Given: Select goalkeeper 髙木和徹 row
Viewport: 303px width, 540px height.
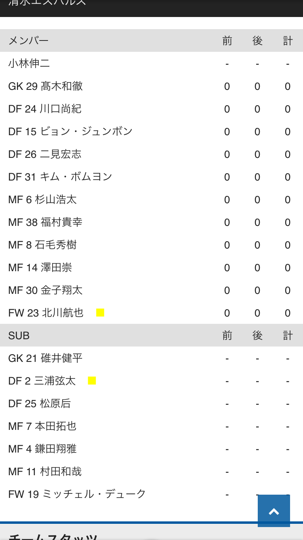Looking at the screenshot, I should 45,86.
